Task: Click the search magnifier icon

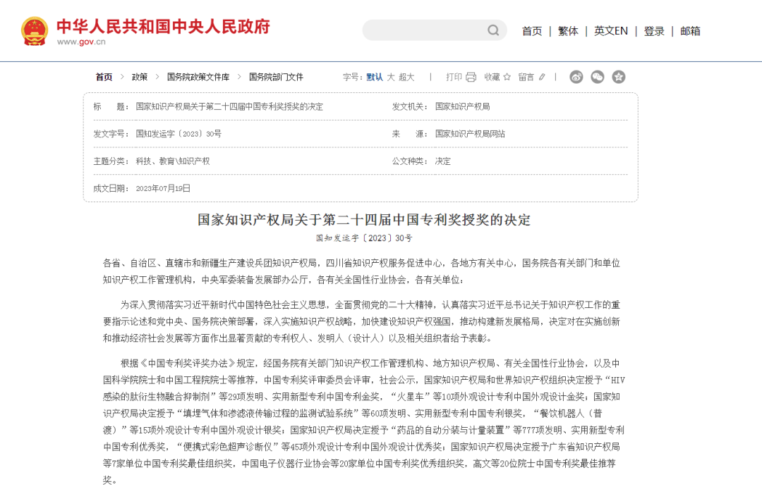Action: tap(493, 30)
